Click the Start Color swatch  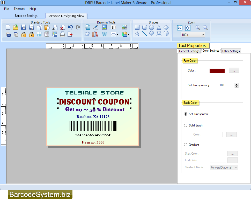point(218,154)
